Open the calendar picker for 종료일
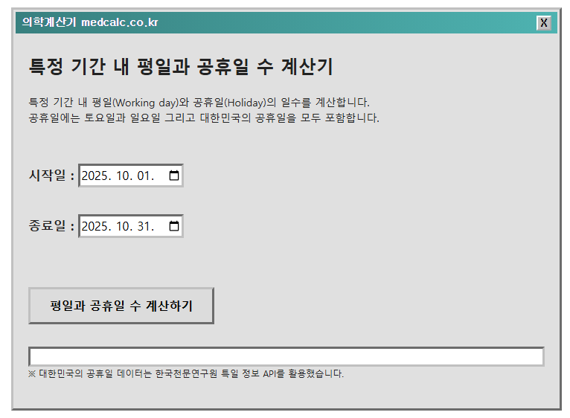 (174, 227)
